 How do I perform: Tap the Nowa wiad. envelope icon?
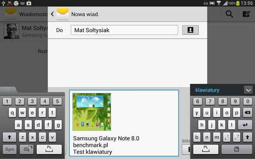point(63,14)
